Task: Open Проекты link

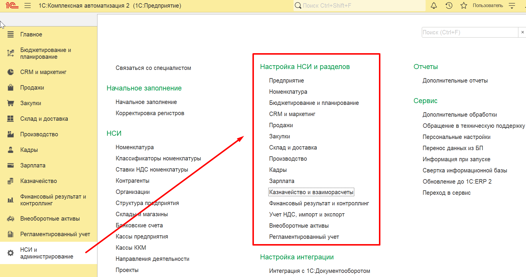Action: (x=127, y=270)
